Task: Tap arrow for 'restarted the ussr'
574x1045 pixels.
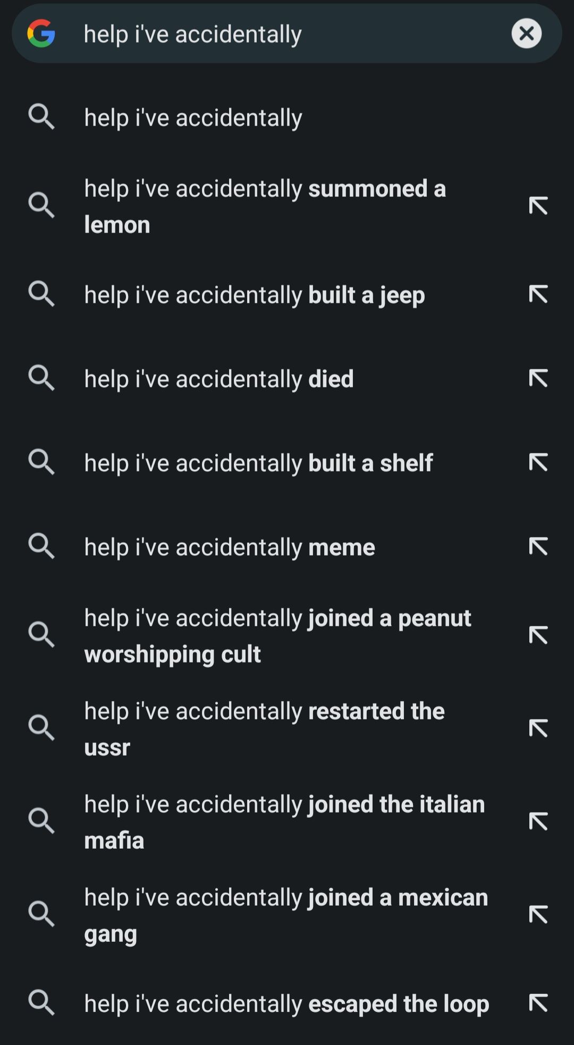Action: pyautogui.click(x=538, y=728)
